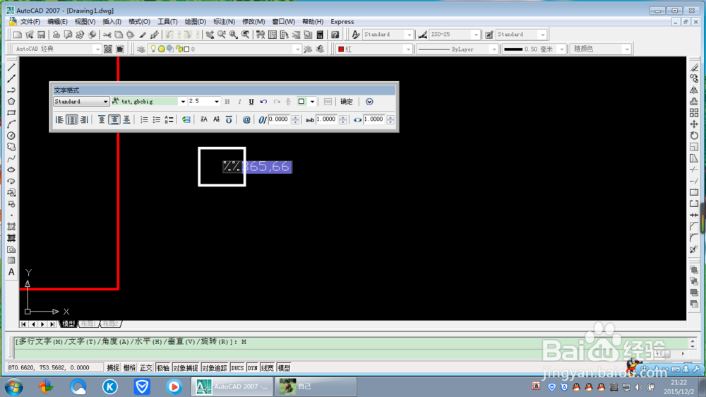The height and width of the screenshot is (397, 706).
Task: Select the Rectangle drawing tool
Action: 11,112
